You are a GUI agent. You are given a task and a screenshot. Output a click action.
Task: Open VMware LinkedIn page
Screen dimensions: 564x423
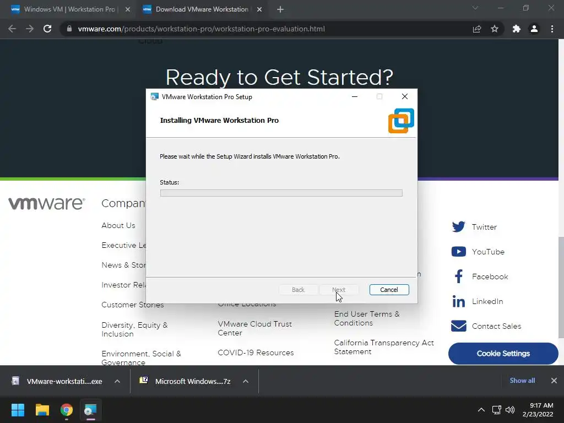(x=478, y=301)
